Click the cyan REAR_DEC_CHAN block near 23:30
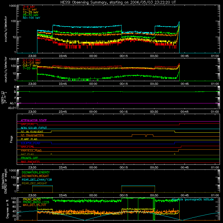The width and height of the screenshot is (223, 223). click(42, 186)
